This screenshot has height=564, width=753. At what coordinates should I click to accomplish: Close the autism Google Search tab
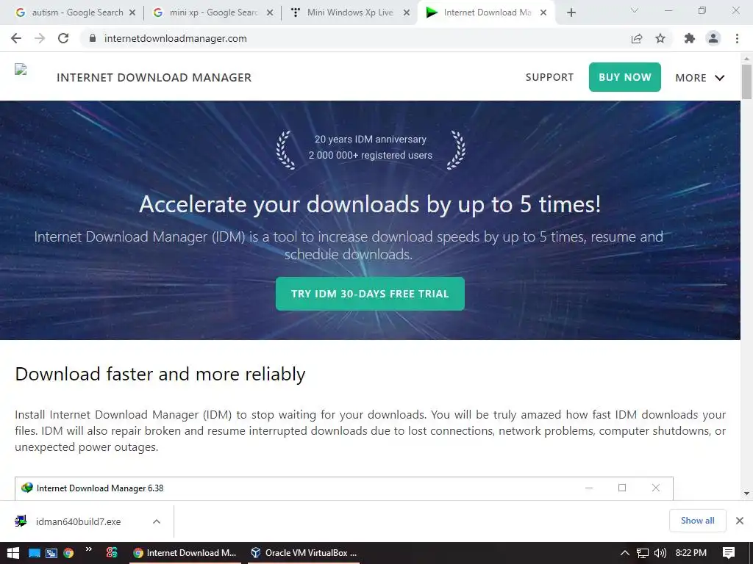click(132, 13)
